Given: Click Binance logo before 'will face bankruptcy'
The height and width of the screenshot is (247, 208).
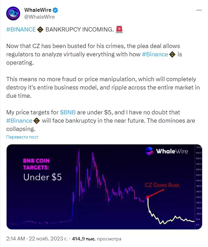Looking at the screenshot, I should 37,121.
